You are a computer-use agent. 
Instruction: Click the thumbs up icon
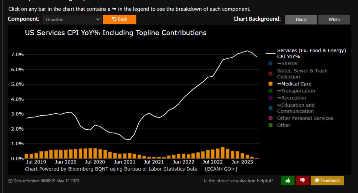[x=287, y=180]
